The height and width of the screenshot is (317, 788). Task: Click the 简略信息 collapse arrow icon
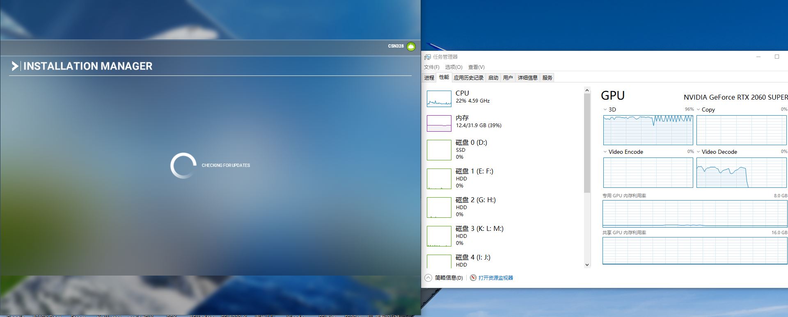[x=428, y=278]
